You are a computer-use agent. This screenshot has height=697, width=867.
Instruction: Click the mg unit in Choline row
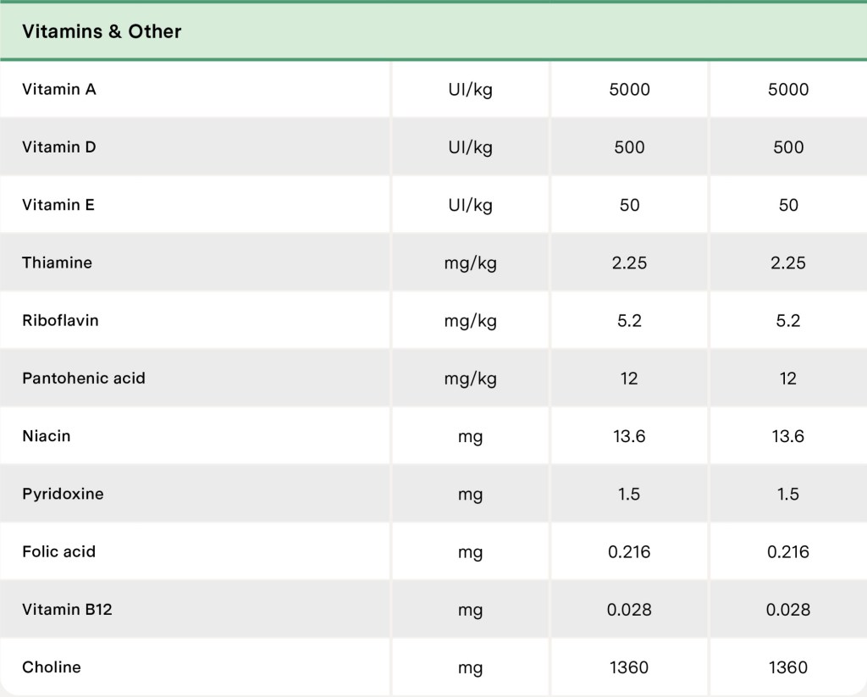[470, 668]
